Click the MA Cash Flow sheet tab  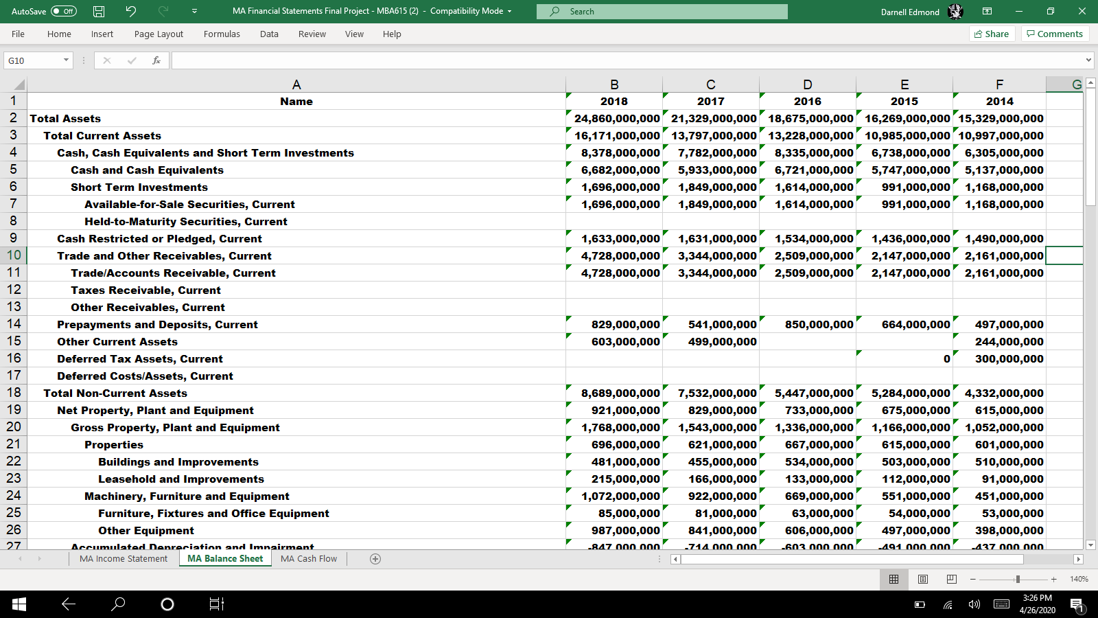click(x=309, y=559)
